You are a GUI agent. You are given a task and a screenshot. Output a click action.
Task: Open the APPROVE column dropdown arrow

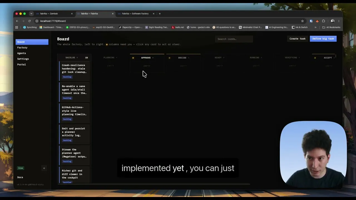(x=153, y=58)
